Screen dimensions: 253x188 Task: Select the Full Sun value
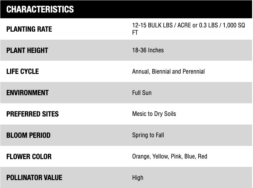tap(142, 93)
